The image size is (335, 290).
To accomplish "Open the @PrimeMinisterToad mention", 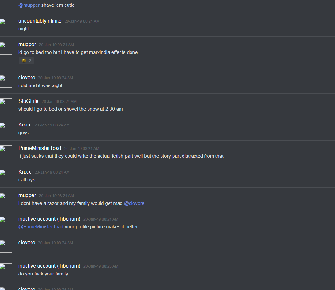I will (41, 227).
